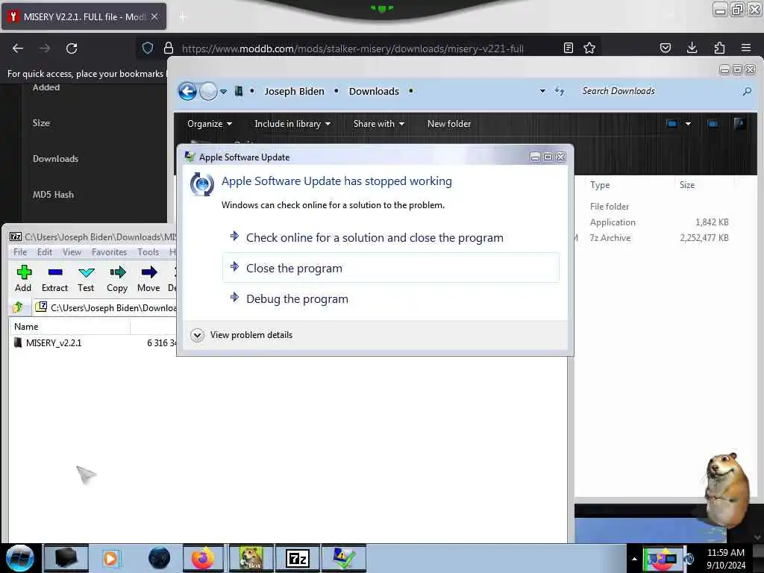Open the 7-Zip Edit menu
Image resolution: width=764 pixels, height=573 pixels.
(44, 252)
